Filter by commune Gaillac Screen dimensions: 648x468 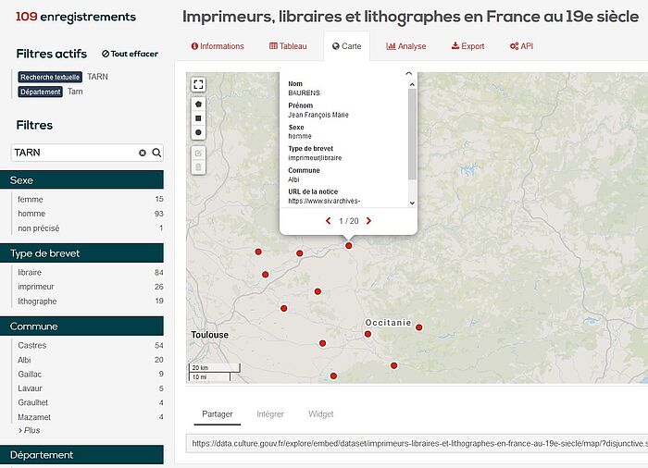pos(90,375)
